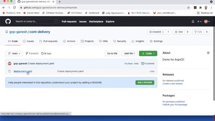The width and height of the screenshot is (215, 121).
Task: Open the Reading List
Action: (x=205, y=13)
